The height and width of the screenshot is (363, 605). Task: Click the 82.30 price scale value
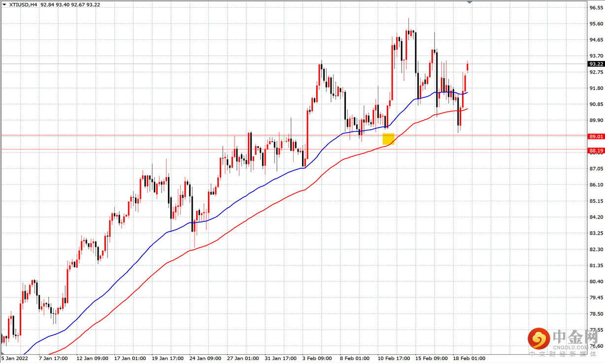click(596, 249)
